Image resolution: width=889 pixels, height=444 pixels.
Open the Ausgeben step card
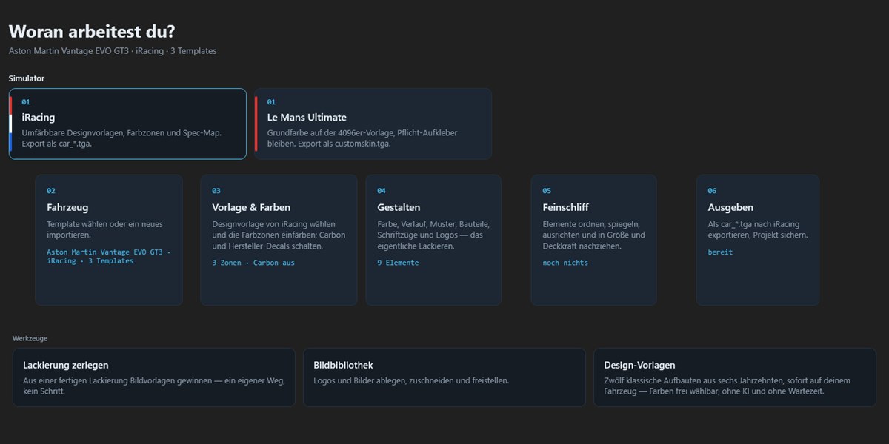point(757,240)
